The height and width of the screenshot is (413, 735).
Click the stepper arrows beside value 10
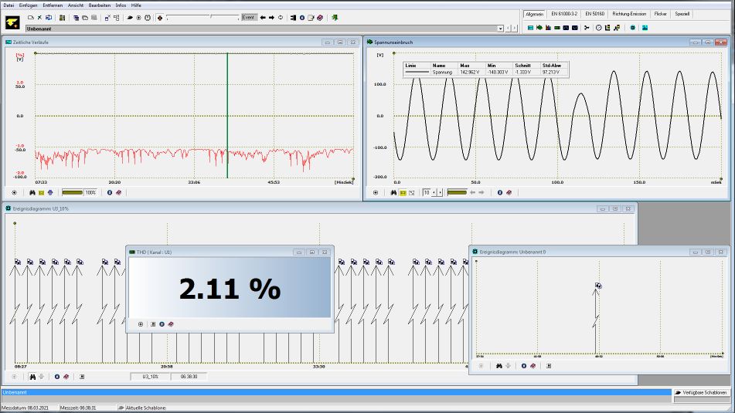click(433, 192)
